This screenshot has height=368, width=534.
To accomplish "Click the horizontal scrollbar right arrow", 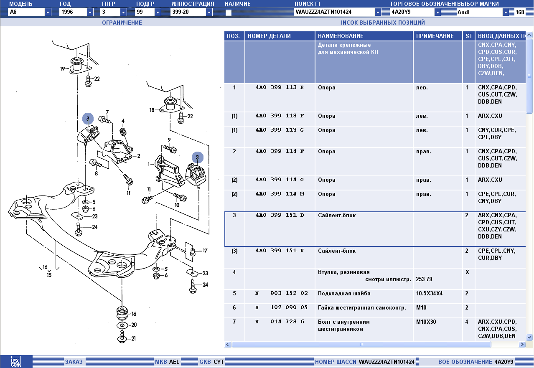I will pyautogui.click(x=522, y=345).
